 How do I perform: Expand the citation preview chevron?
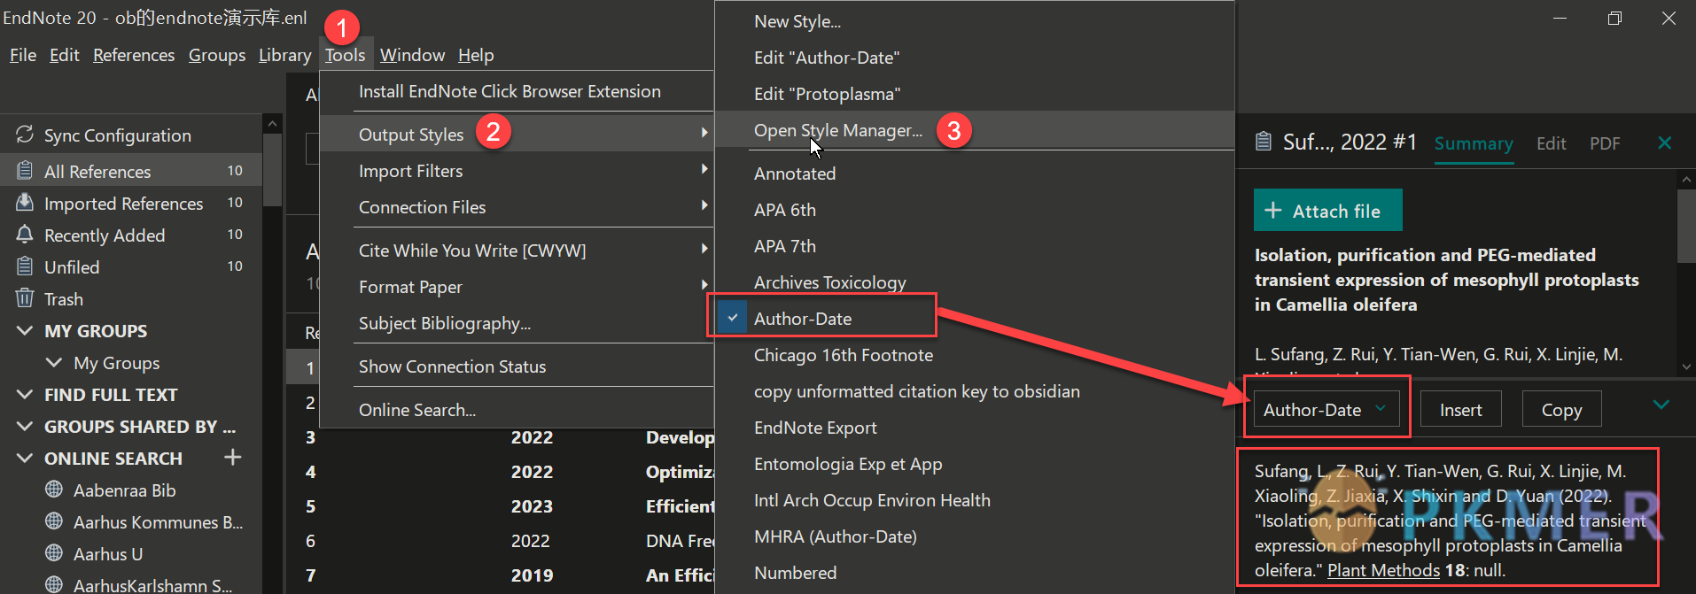(x=1661, y=405)
